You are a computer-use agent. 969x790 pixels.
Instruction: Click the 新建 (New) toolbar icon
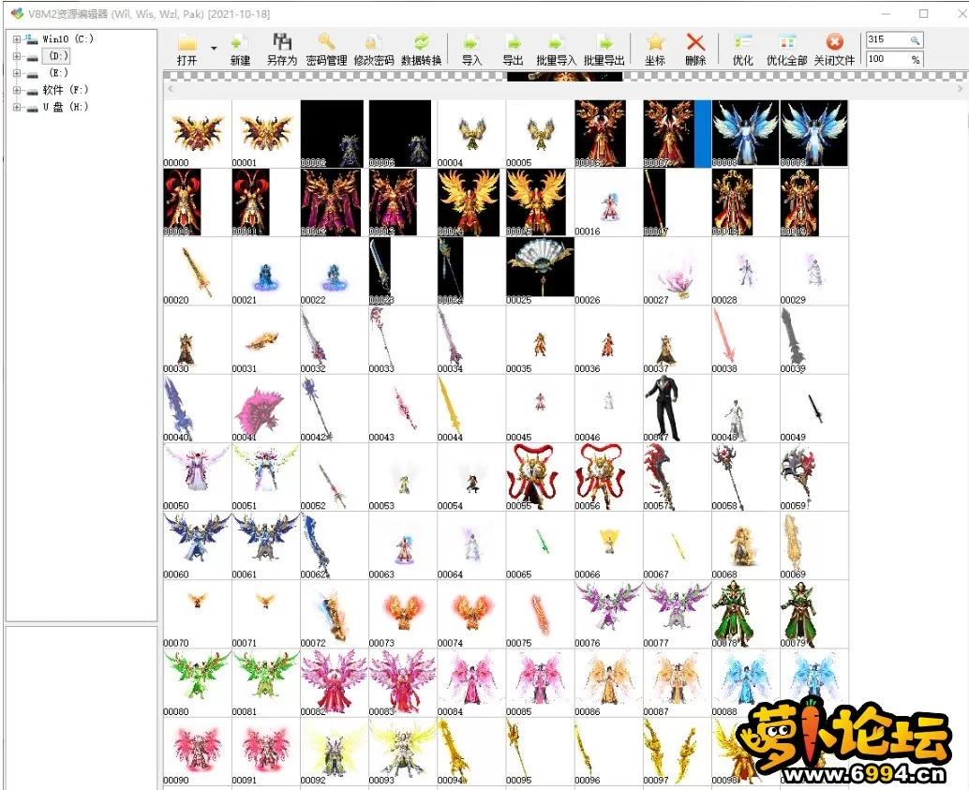[239, 43]
